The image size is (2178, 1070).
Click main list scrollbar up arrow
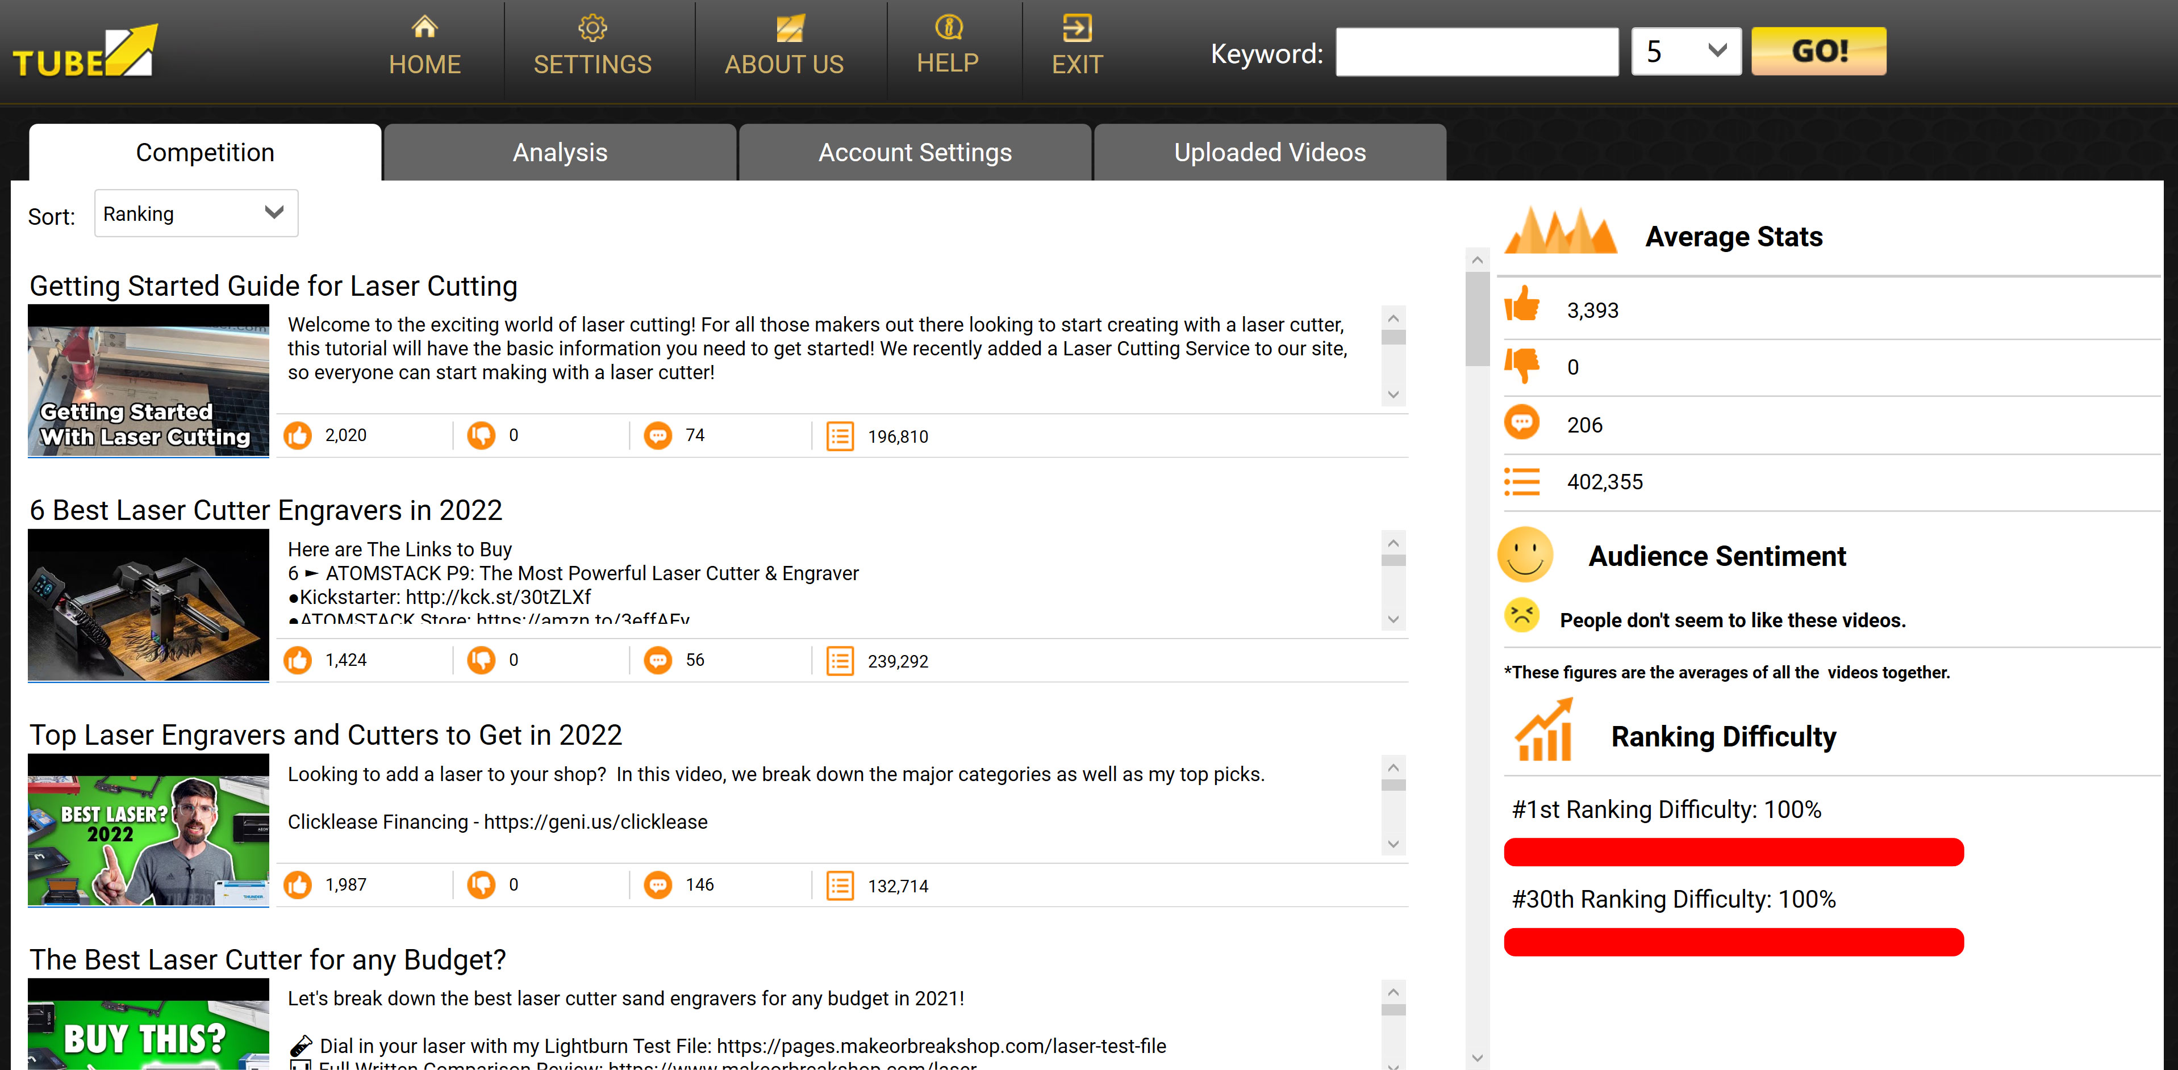coord(1477,259)
